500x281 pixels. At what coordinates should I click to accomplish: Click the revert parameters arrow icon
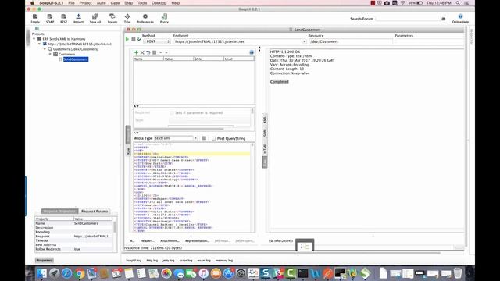tap(148, 52)
